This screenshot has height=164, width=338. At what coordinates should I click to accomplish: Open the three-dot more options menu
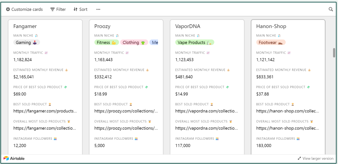98,9
